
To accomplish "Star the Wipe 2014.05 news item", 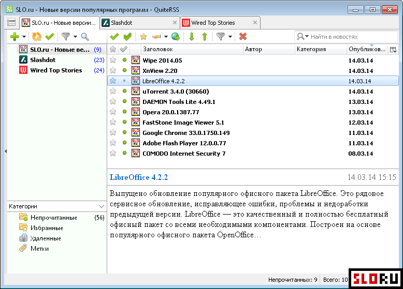I will pyautogui.click(x=113, y=60).
